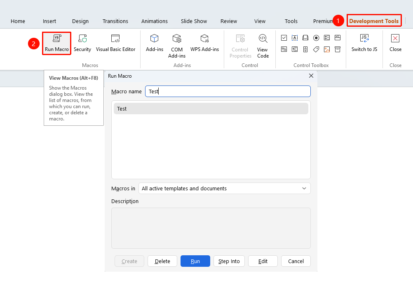
Task: Click the Switch to JS button
Action: (x=364, y=43)
